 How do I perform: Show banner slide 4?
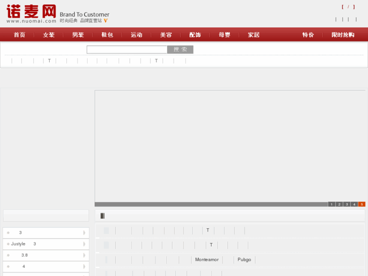(x=354, y=205)
